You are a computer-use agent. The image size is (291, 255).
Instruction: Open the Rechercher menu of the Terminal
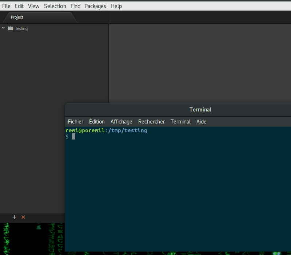(x=151, y=121)
